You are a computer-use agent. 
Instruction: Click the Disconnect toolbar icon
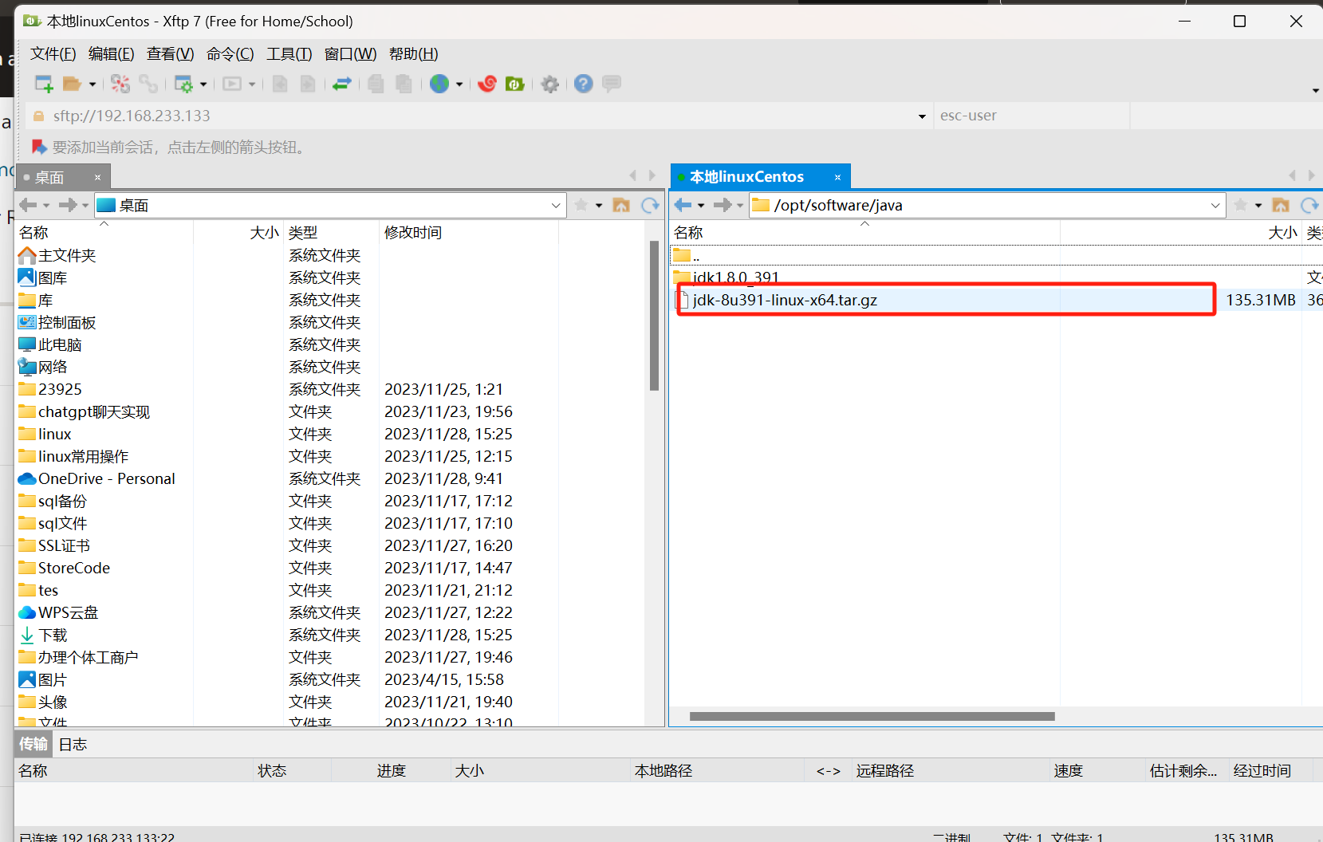click(x=120, y=84)
